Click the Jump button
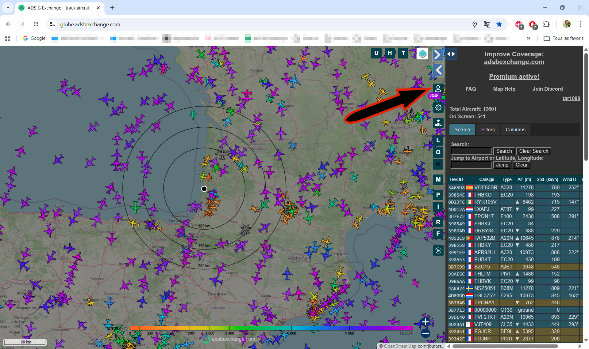Viewport: 589px width, 349px height. (502, 165)
